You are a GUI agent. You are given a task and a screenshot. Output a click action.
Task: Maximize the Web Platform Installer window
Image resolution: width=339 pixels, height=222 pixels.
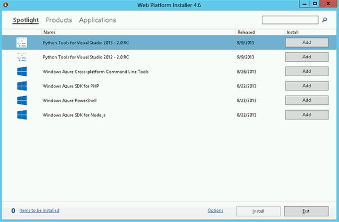point(315,4)
